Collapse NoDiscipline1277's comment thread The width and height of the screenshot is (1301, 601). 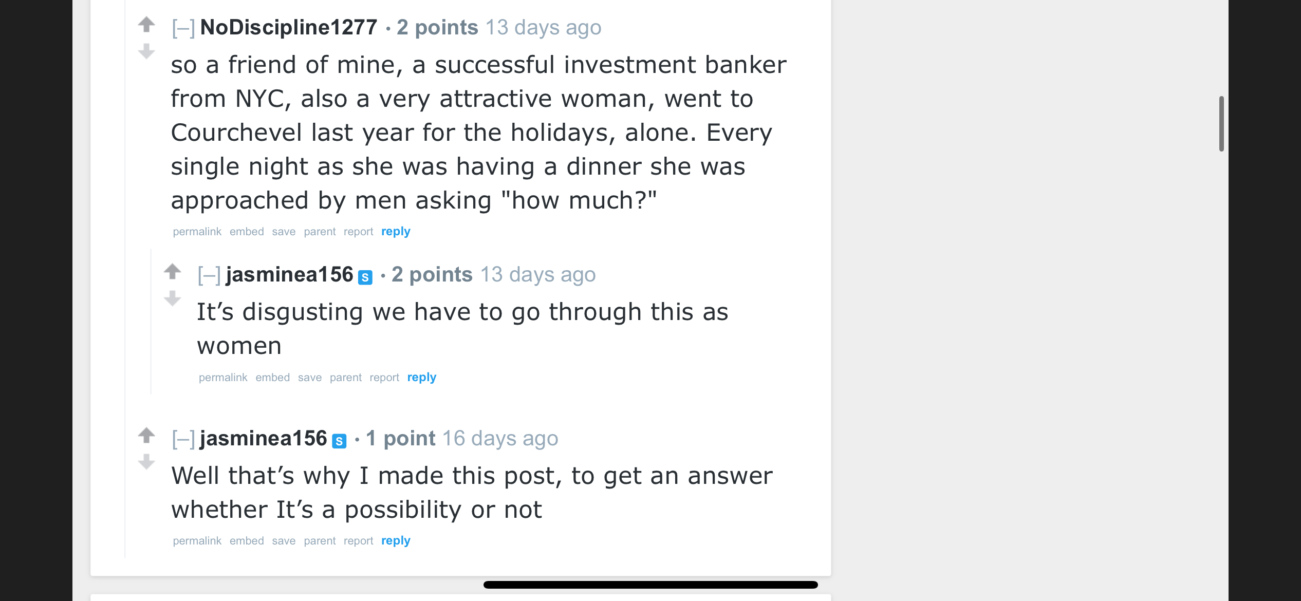pyautogui.click(x=183, y=28)
